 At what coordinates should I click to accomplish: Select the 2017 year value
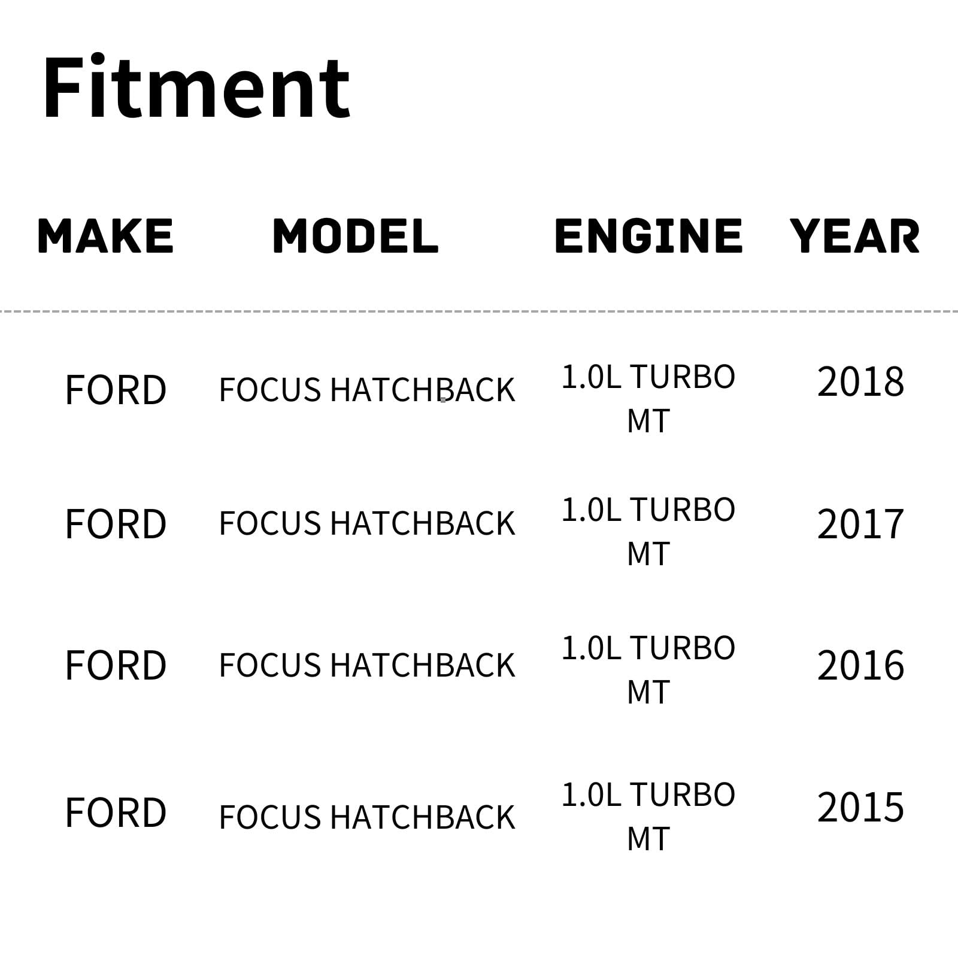[860, 525]
